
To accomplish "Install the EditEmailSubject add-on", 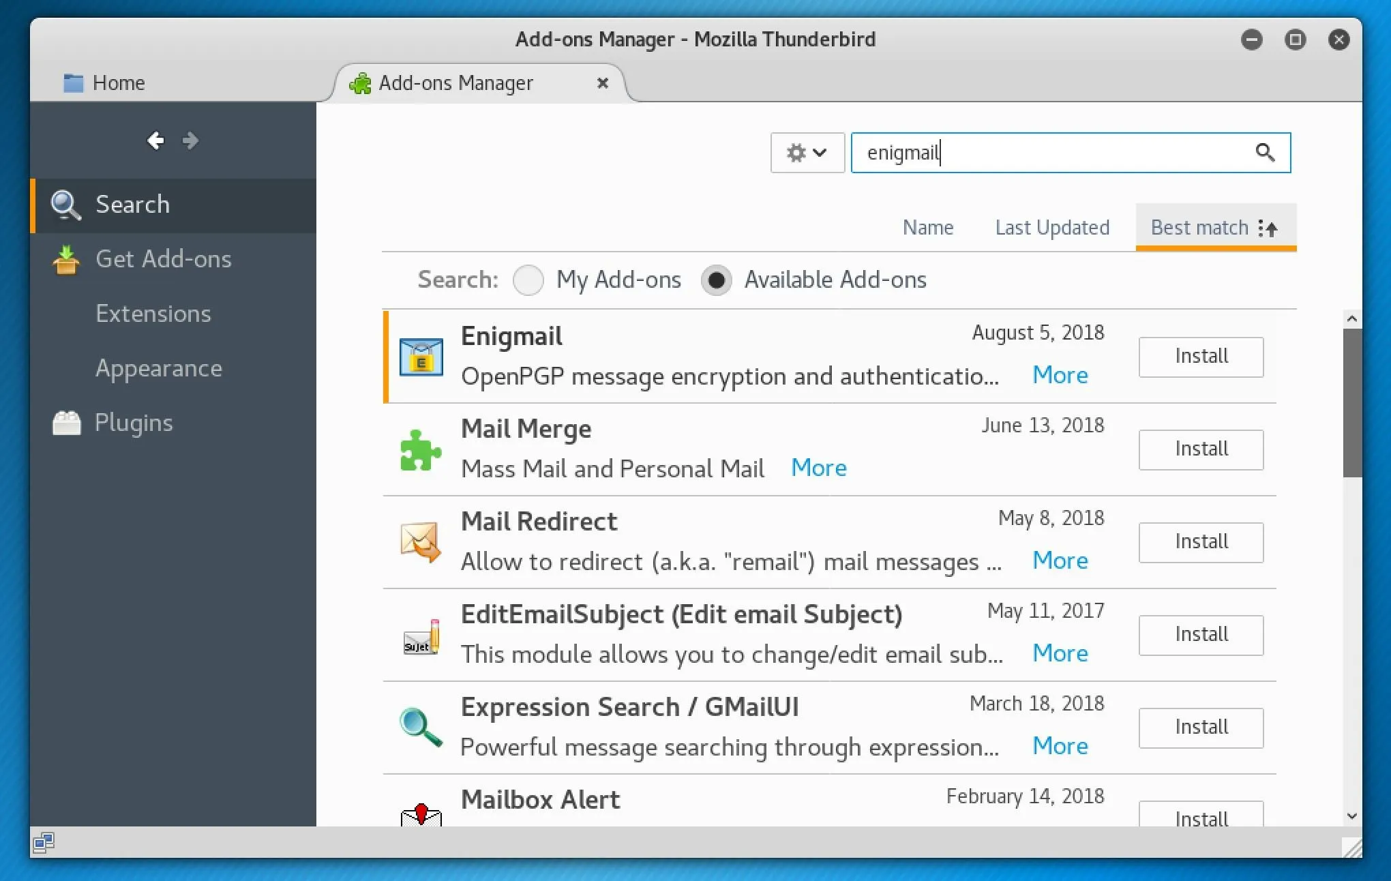I will pos(1201,635).
